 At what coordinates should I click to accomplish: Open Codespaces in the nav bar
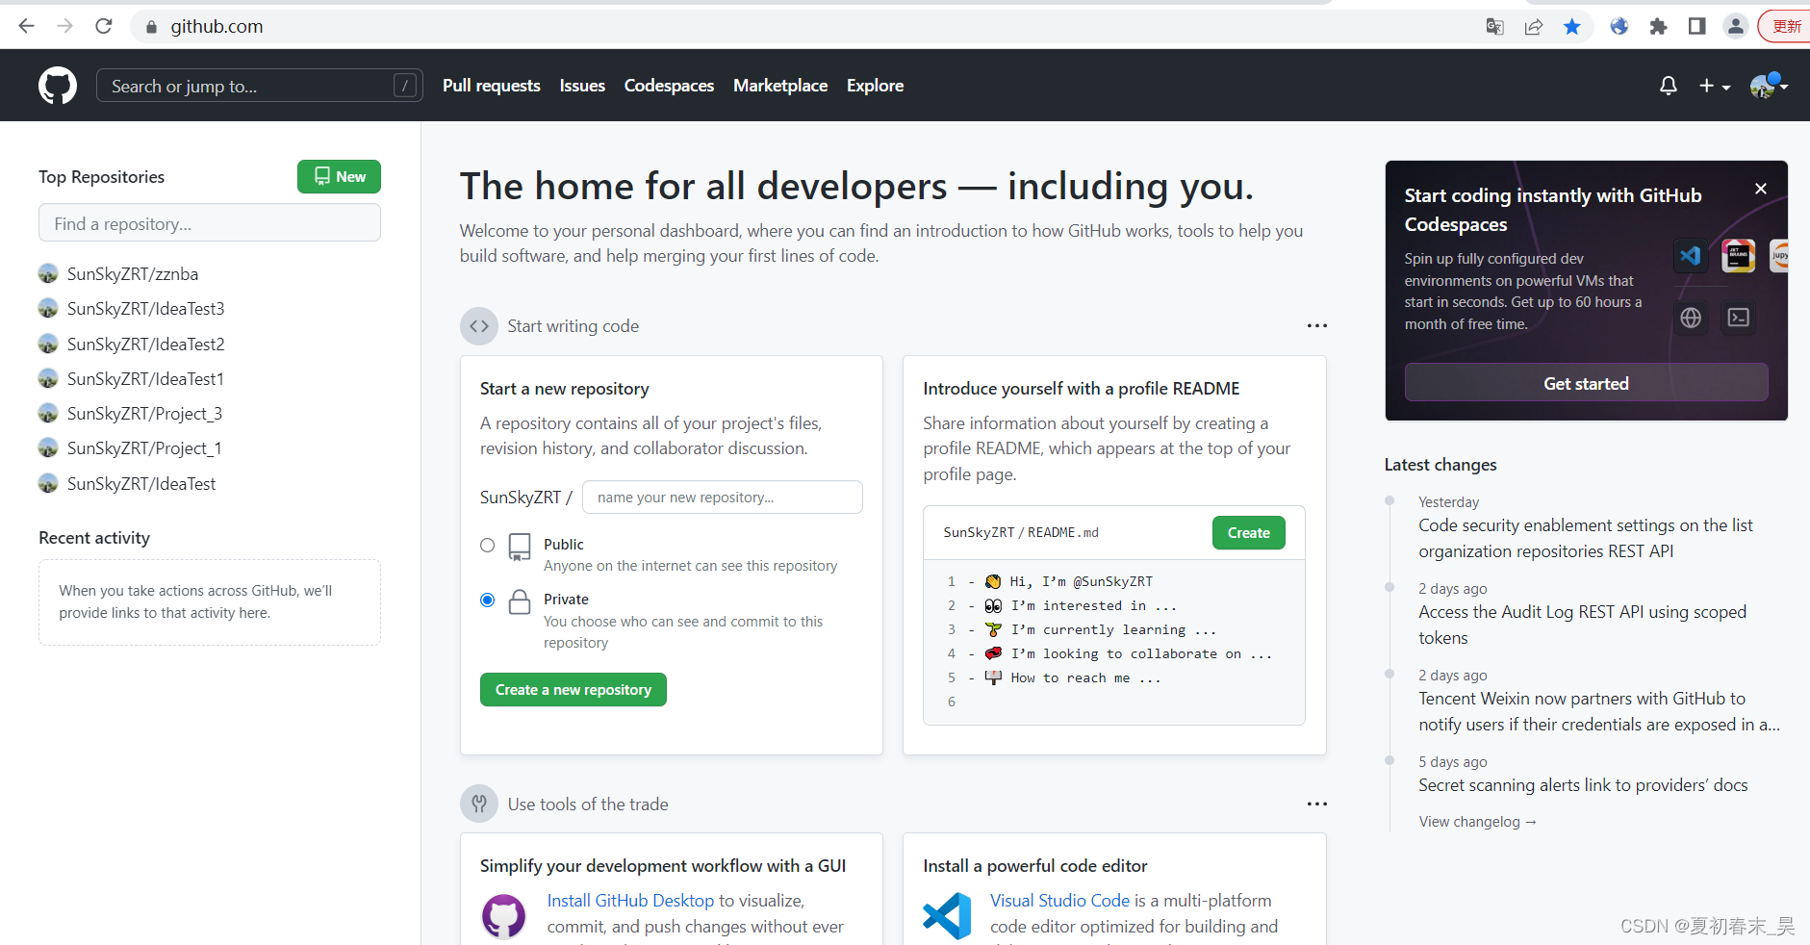coord(669,86)
